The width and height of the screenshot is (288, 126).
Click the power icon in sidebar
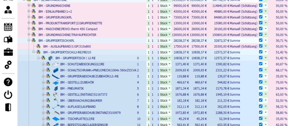[8, 95]
